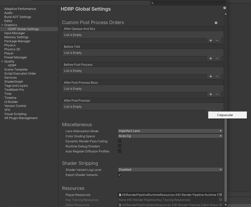Remove an entry from the Before TAA list
Image resolution: width=251 pixels, height=207 pixels.
[217, 58]
